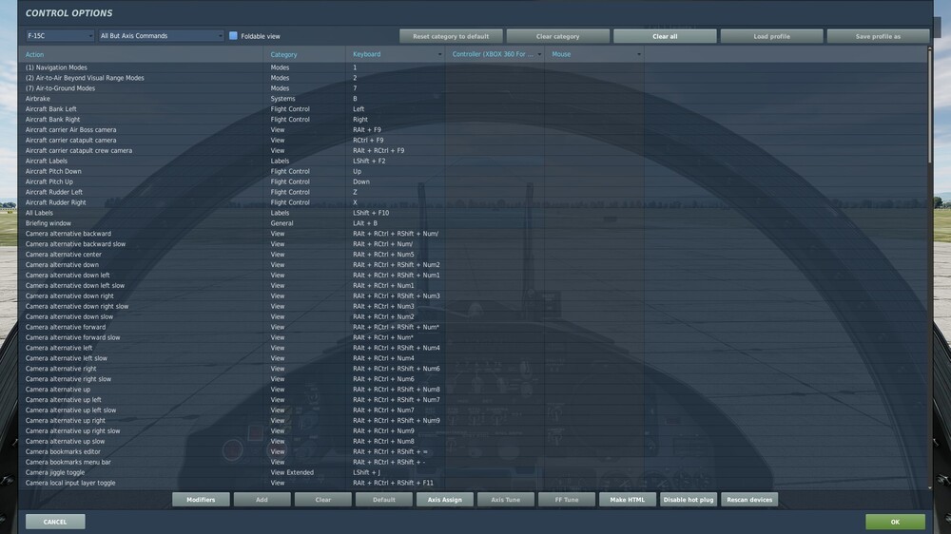
Task: Select the Aircraft Rudder Left action
Action: (474, 192)
